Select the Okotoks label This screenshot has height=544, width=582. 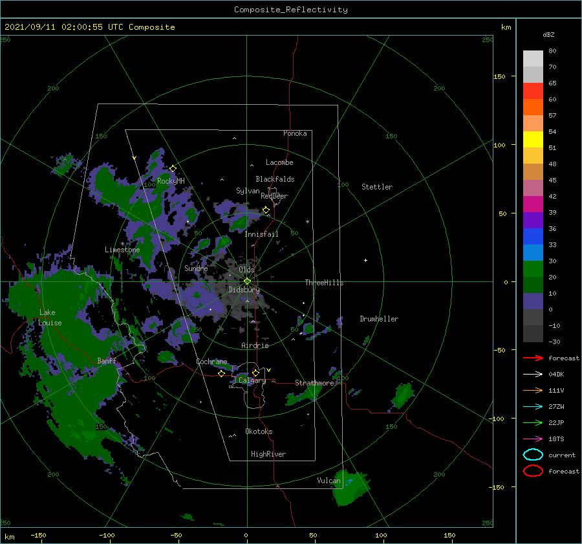259,431
